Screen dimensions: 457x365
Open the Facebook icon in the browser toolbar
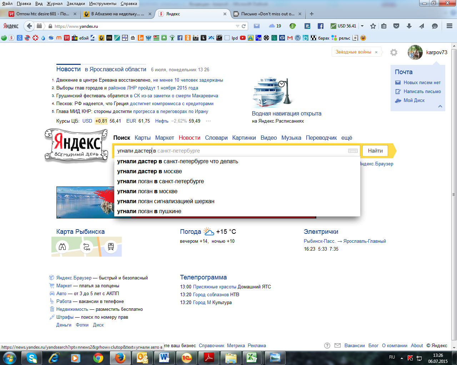(x=321, y=26)
